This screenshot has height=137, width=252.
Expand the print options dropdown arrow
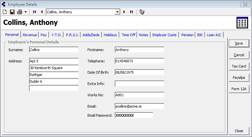pos(25,12)
